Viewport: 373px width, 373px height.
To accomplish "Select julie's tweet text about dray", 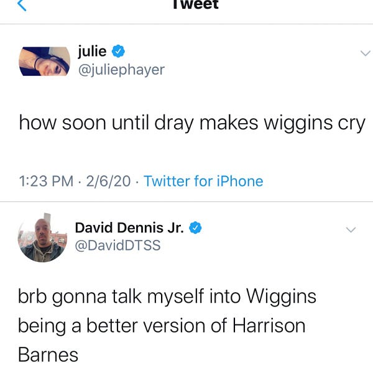I will pos(192,123).
